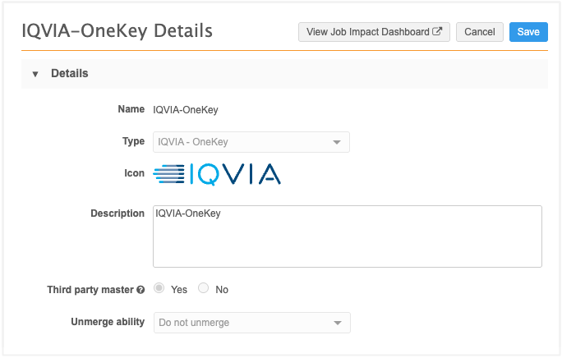Click the Third party master help icon
Image resolution: width=562 pixels, height=358 pixels.
tap(140, 290)
